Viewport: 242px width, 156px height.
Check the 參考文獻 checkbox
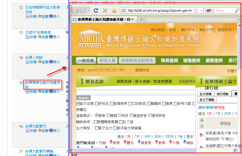tap(175, 103)
